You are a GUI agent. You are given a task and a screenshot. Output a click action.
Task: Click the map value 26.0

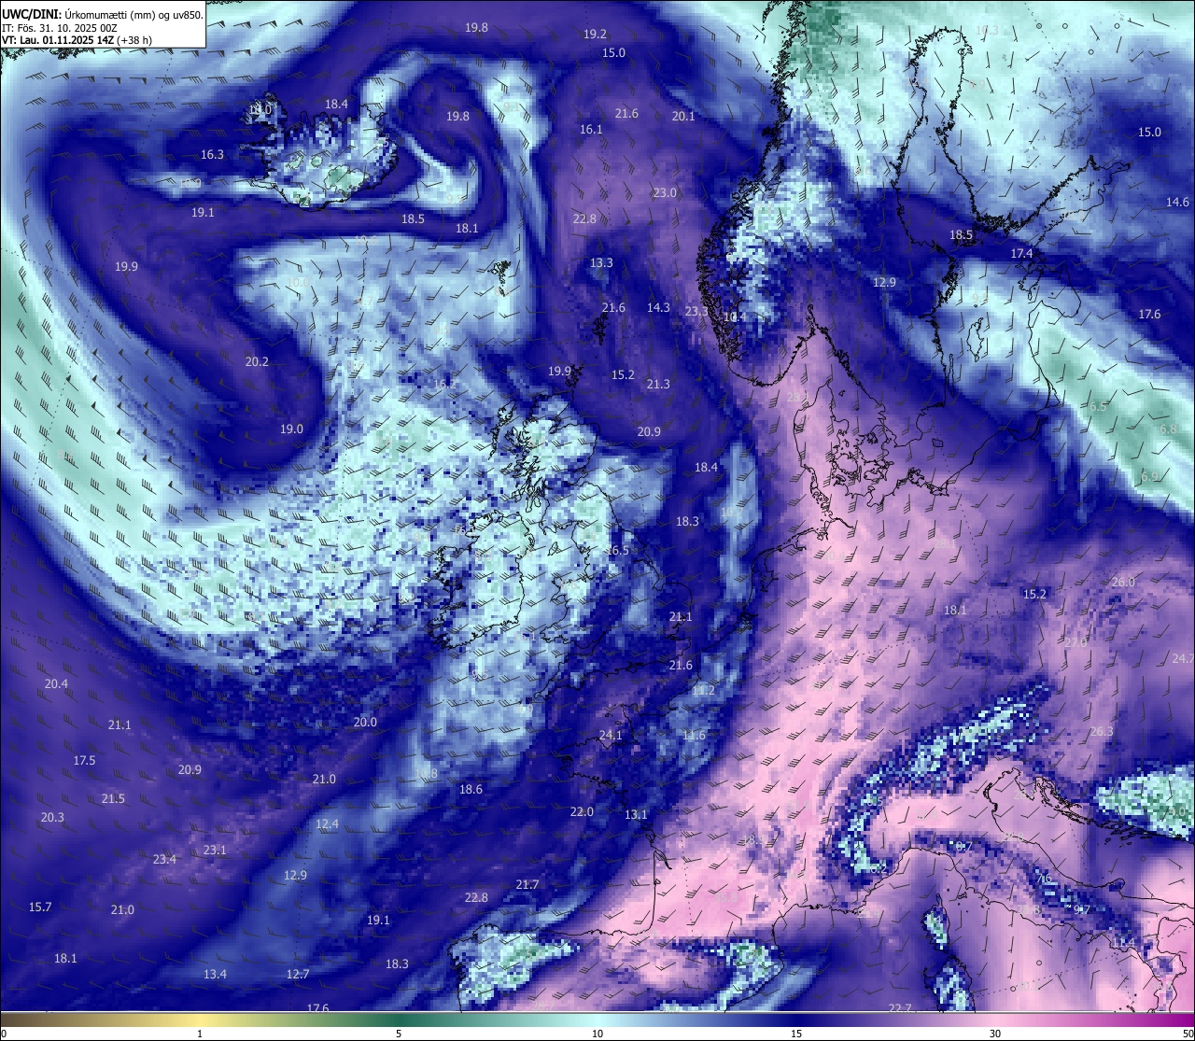pos(1123,582)
